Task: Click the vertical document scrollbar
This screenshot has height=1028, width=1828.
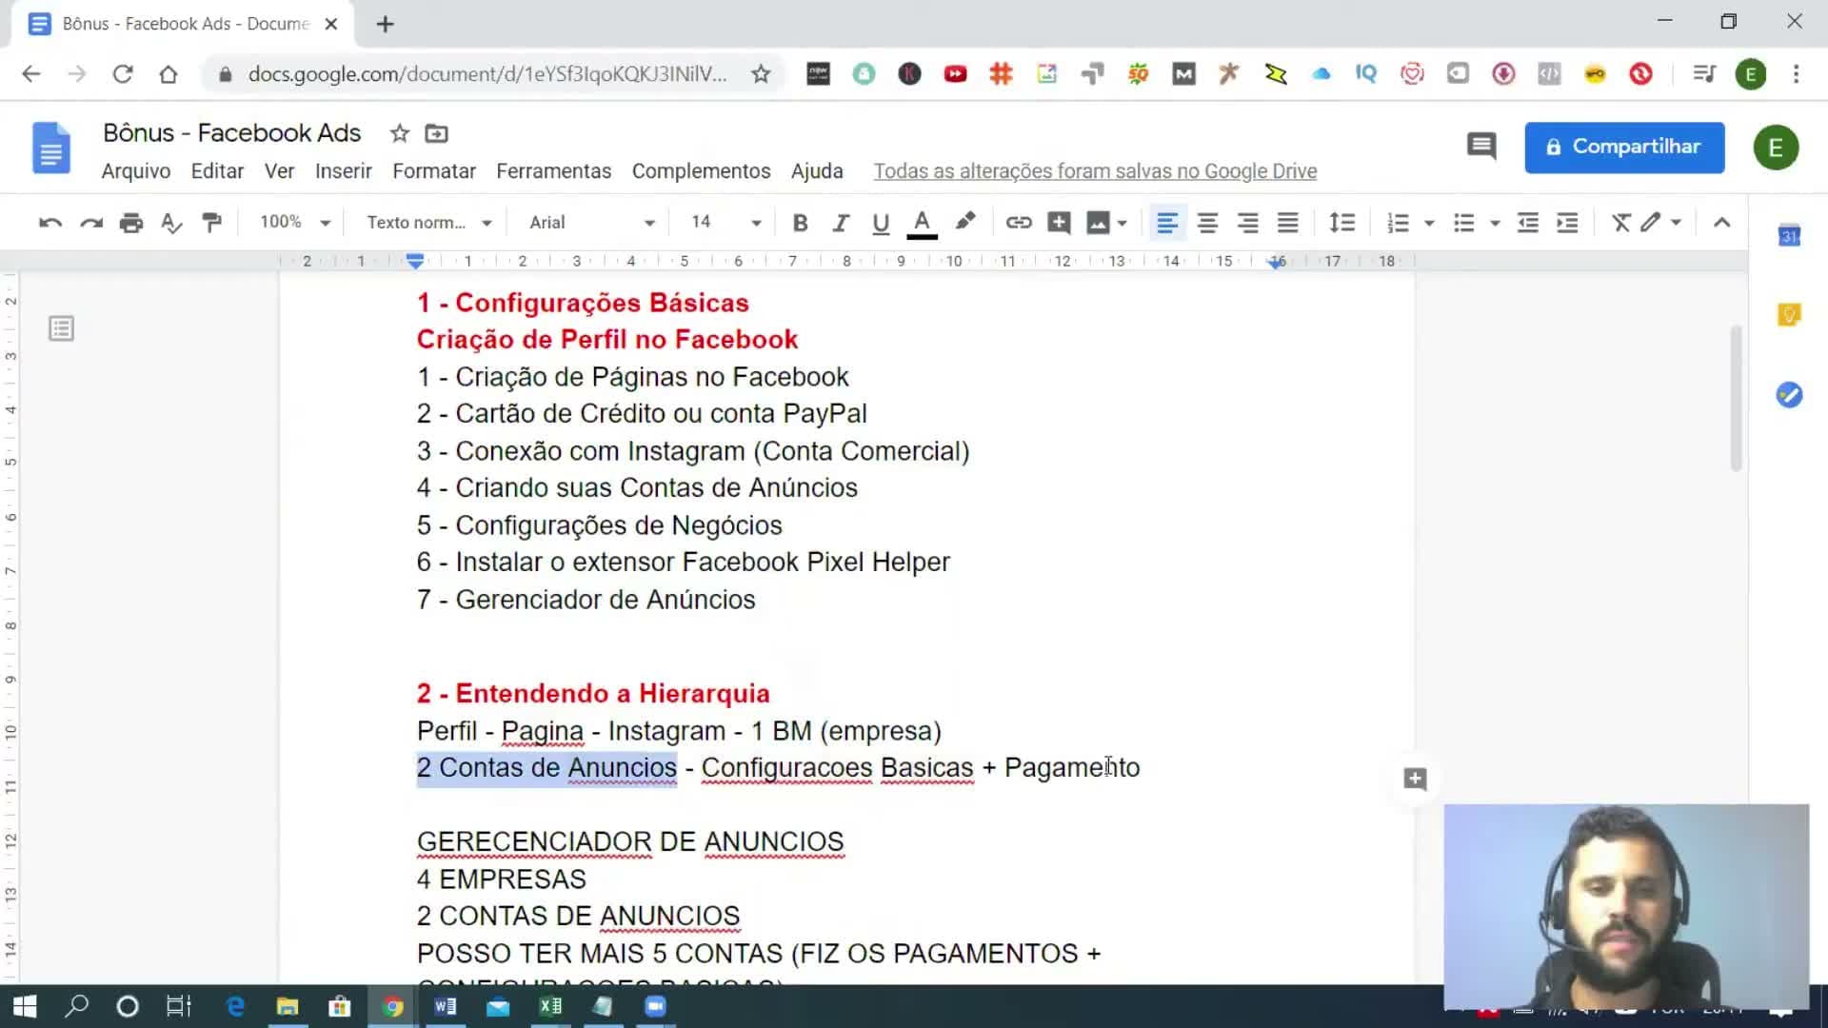Action: 1737,398
